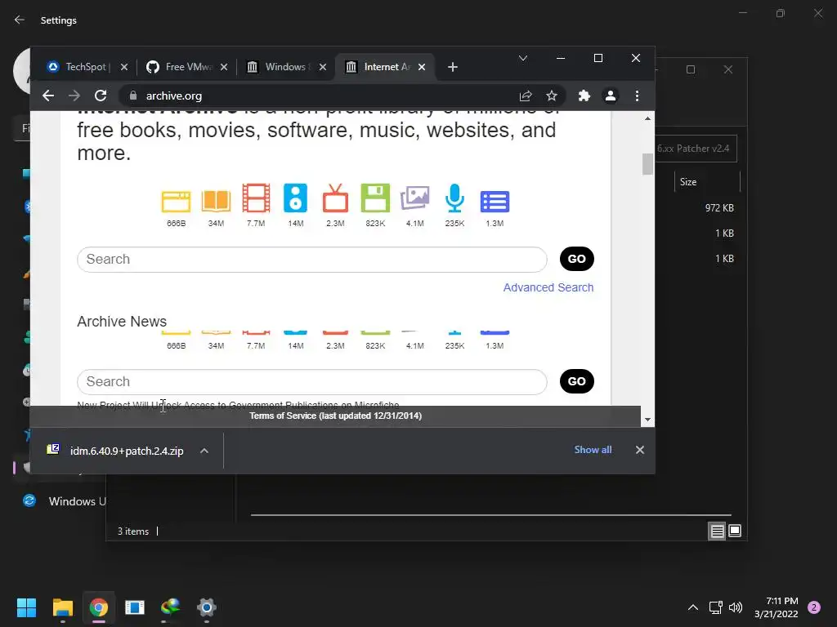Screen dimensions: 837x627
Task: Click Internet Download Manager taskbar icon
Action: click(x=170, y=607)
